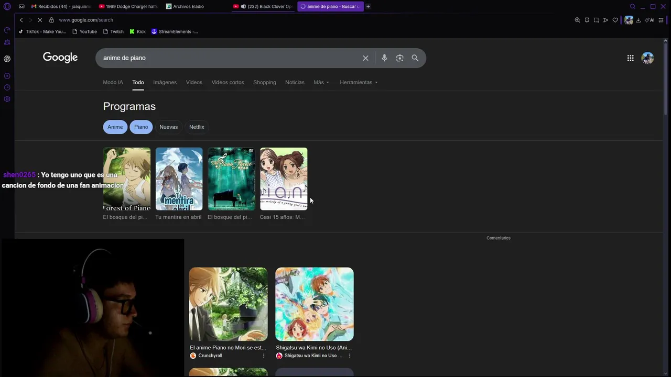Click the tab search magnifier in title bar
This screenshot has width=671, height=377.
pos(632,6)
